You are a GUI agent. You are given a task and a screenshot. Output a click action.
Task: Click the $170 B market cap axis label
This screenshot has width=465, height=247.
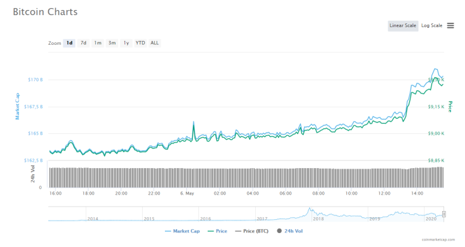[35, 80]
